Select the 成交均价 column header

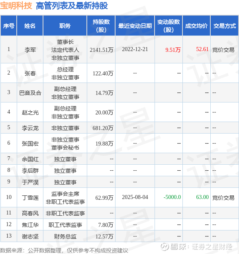[196, 26]
